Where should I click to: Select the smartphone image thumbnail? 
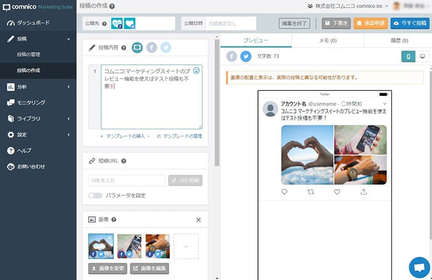point(129,246)
